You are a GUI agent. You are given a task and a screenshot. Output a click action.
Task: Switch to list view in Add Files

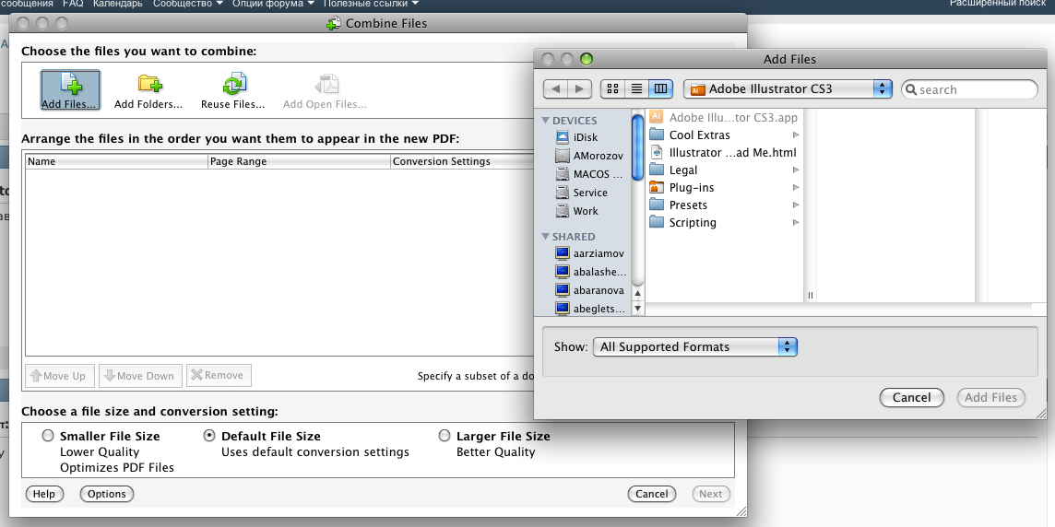tap(636, 88)
